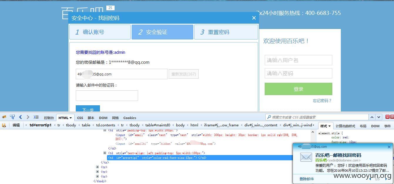The width and height of the screenshot is (394, 184).
Task: Expand the third collapsed tr node
Action: point(97,176)
